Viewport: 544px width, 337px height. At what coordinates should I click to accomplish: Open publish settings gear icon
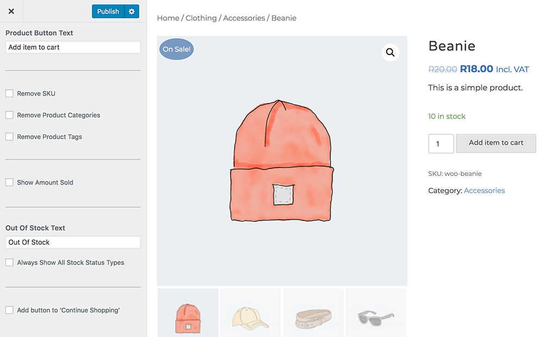(132, 11)
